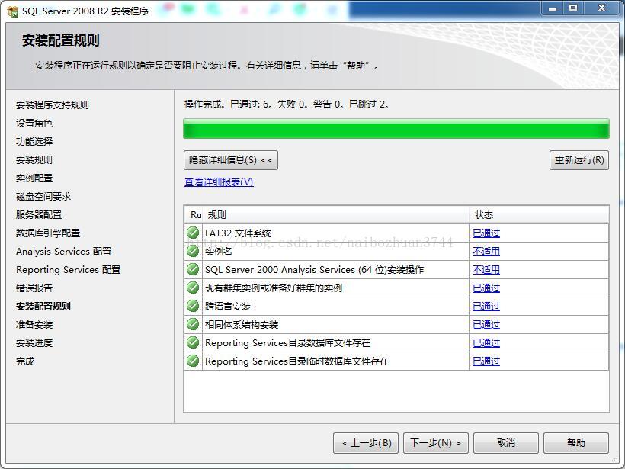Click the rule text FAT32 文件系统

click(238, 233)
